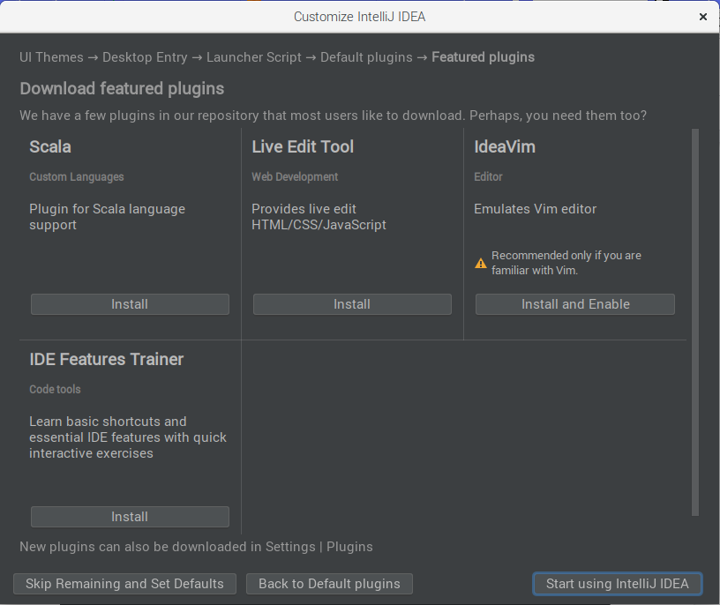Click the 'Learn basic shortcuts' description

(x=128, y=437)
